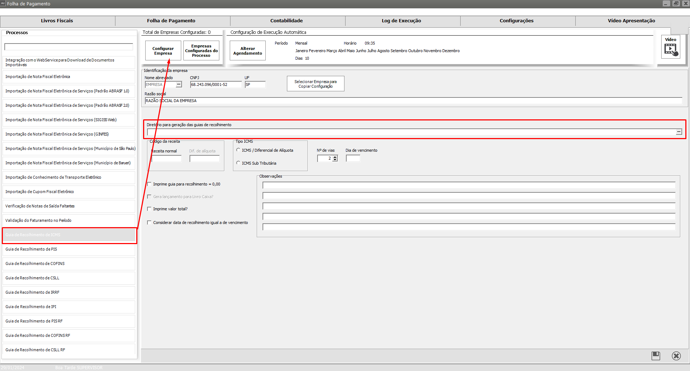Go to Configurações tab
The image size is (690, 371).
[517, 21]
